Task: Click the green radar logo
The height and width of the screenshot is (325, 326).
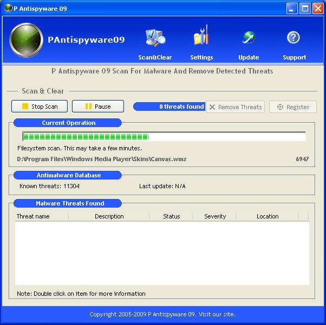Action: [26, 41]
